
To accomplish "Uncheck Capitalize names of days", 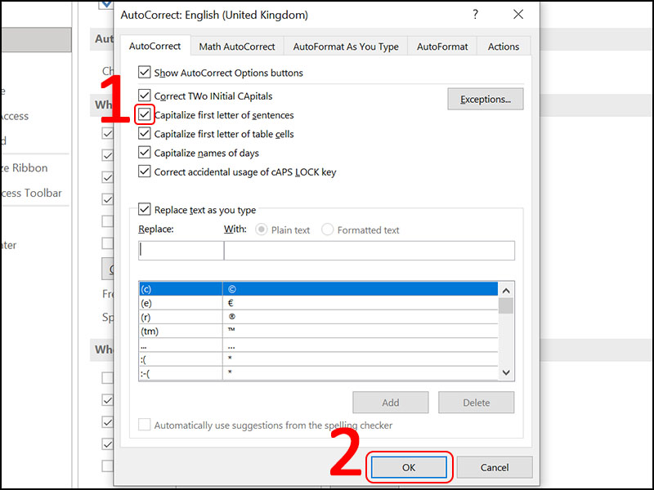I will pos(145,153).
